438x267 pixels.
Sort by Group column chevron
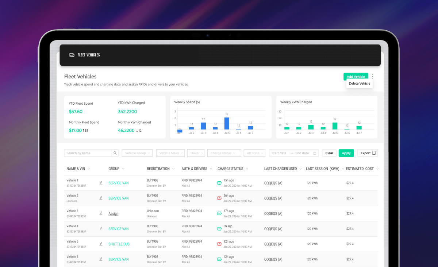123,169
